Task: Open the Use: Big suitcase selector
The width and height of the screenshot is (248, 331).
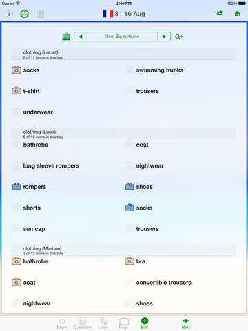Action: [x=123, y=37]
